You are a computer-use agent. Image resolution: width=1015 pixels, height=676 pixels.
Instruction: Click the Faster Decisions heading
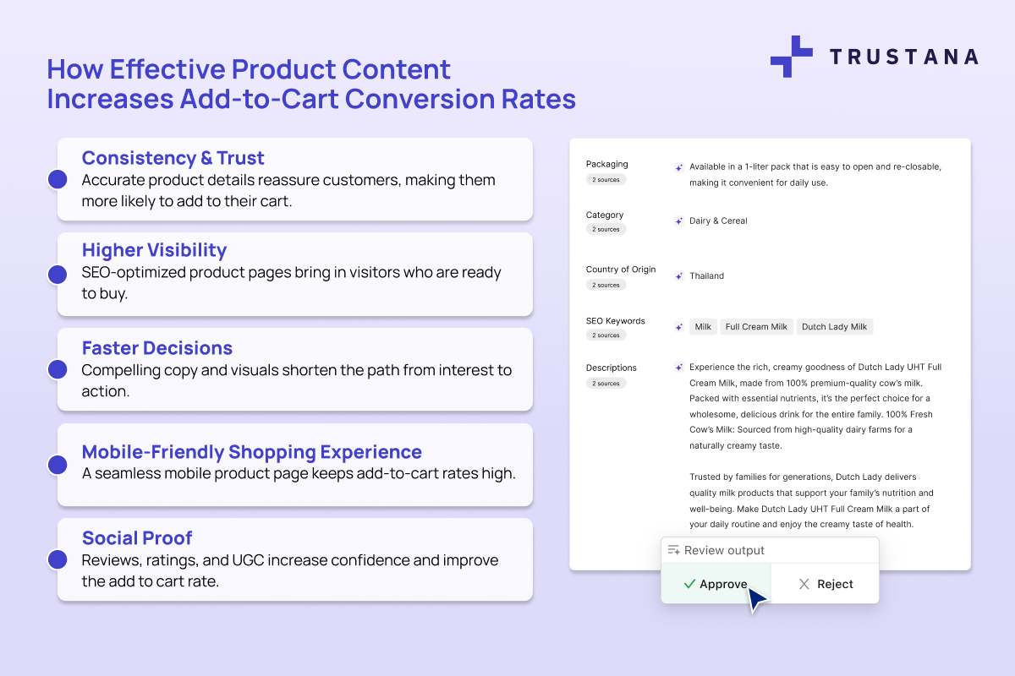157,348
